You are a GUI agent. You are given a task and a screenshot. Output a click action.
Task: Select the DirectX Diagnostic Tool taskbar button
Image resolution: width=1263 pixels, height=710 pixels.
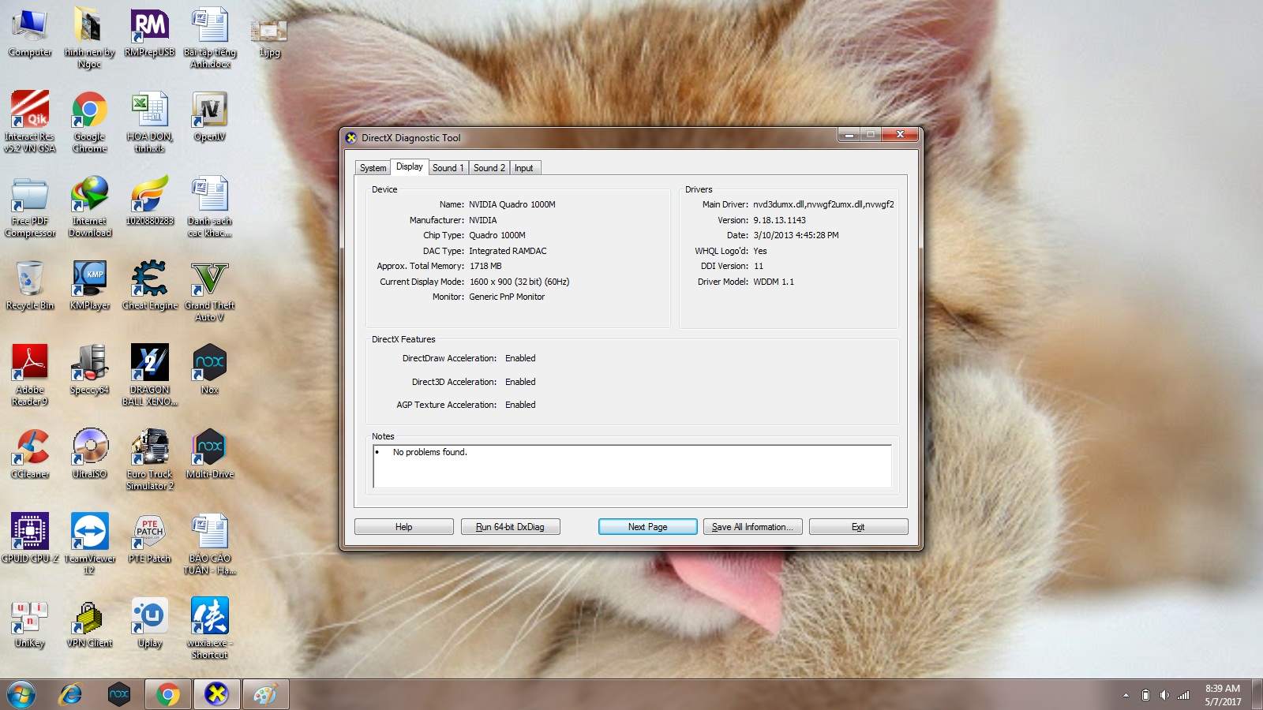216,695
